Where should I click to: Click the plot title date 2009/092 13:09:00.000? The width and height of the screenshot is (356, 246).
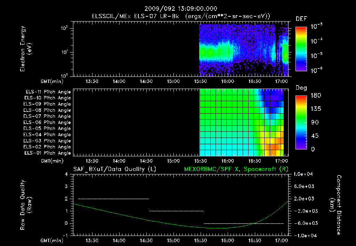coord(181,9)
